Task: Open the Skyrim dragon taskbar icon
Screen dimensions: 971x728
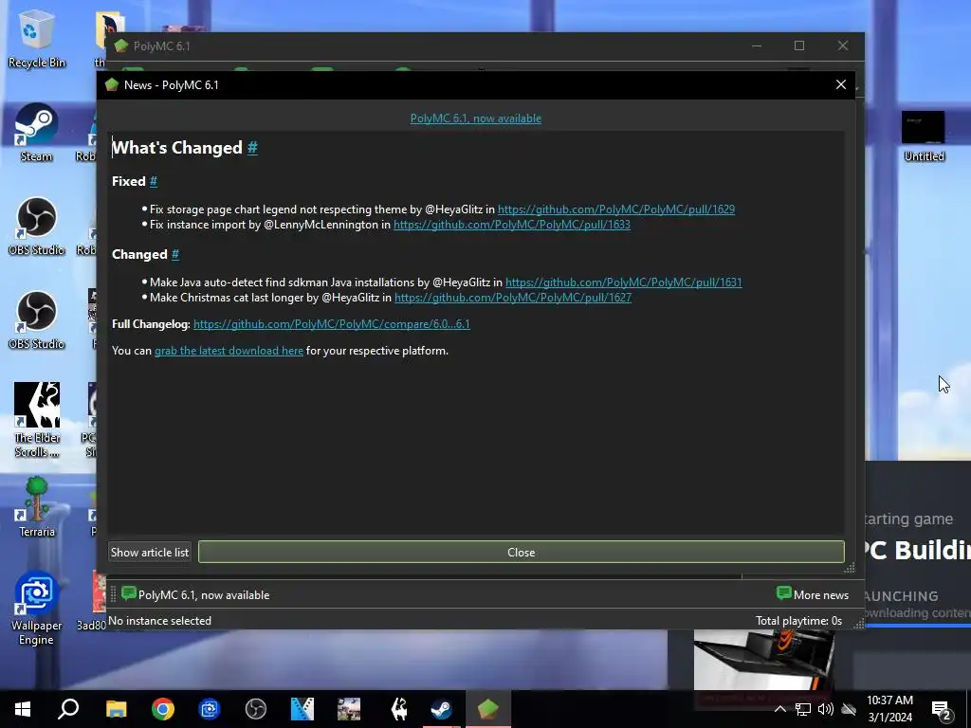Action: pos(399,709)
